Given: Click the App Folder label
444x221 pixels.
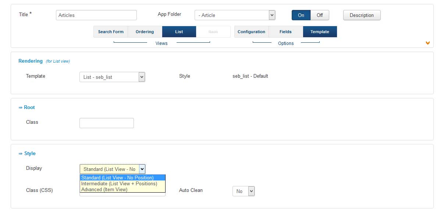Looking at the screenshot, I should point(170,14).
